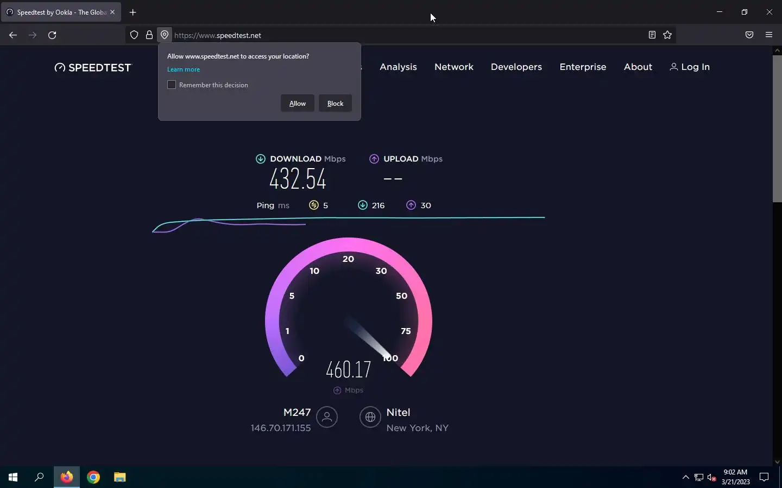Click the M247 user profile icon
The width and height of the screenshot is (782, 488).
(327, 417)
